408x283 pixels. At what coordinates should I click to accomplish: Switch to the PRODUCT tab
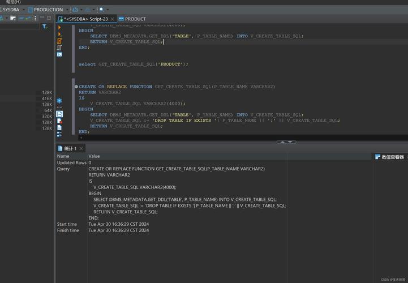pyautogui.click(x=132, y=19)
